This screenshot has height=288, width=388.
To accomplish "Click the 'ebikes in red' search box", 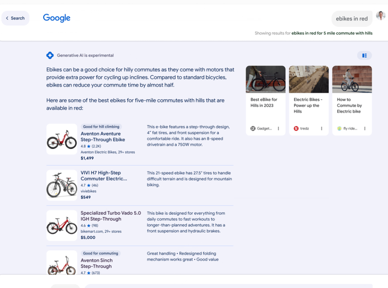I will click(352, 19).
